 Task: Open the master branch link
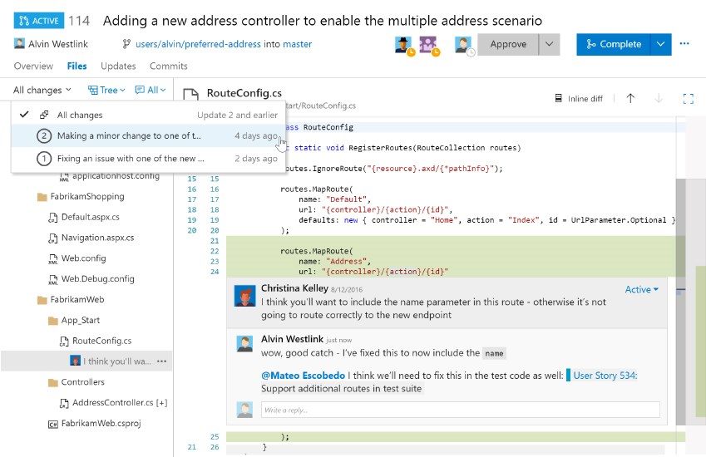pyautogui.click(x=297, y=44)
